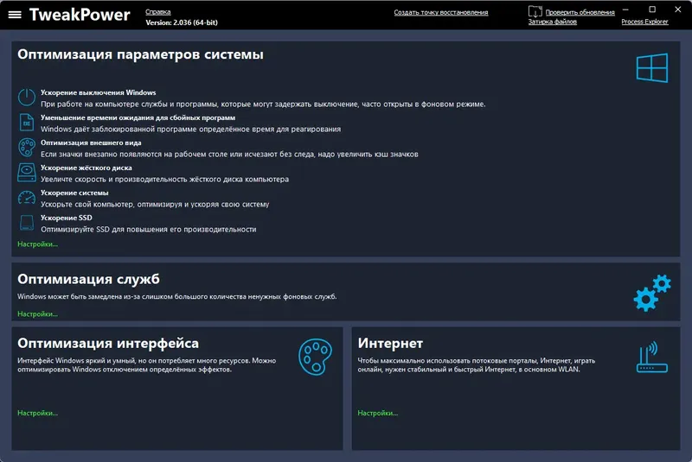
Task: Click the update download icon near Проверить обновления
Action: point(535,11)
